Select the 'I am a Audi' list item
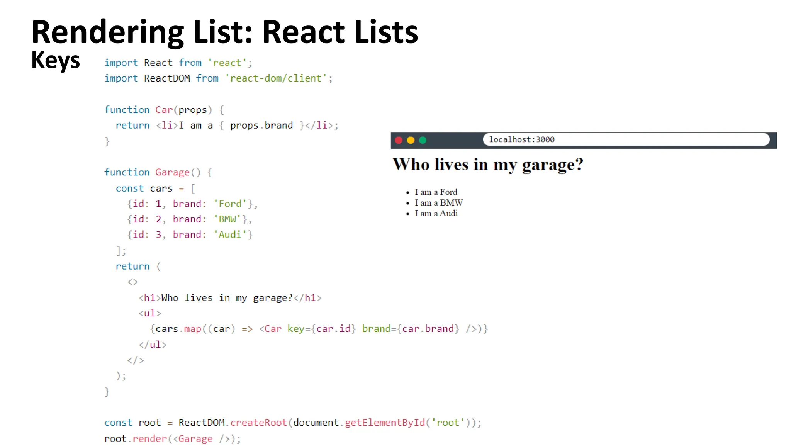The height and width of the screenshot is (445, 791). coord(436,213)
